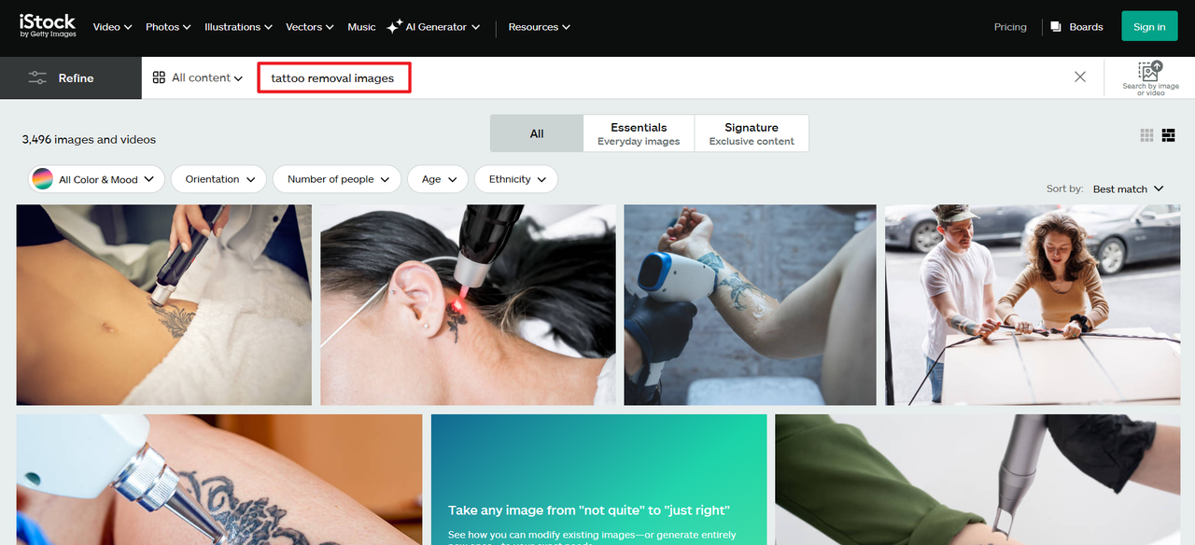
Task: Click the "not quite" to "just right" banner
Action: [x=598, y=480]
